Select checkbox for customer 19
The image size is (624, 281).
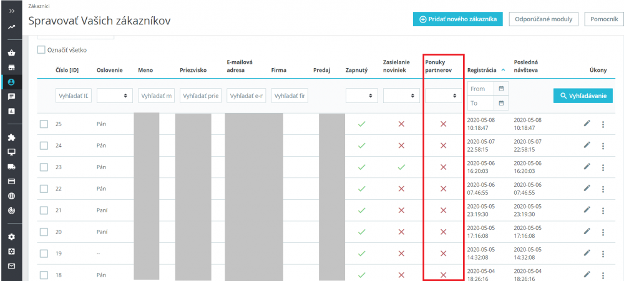pos(44,253)
